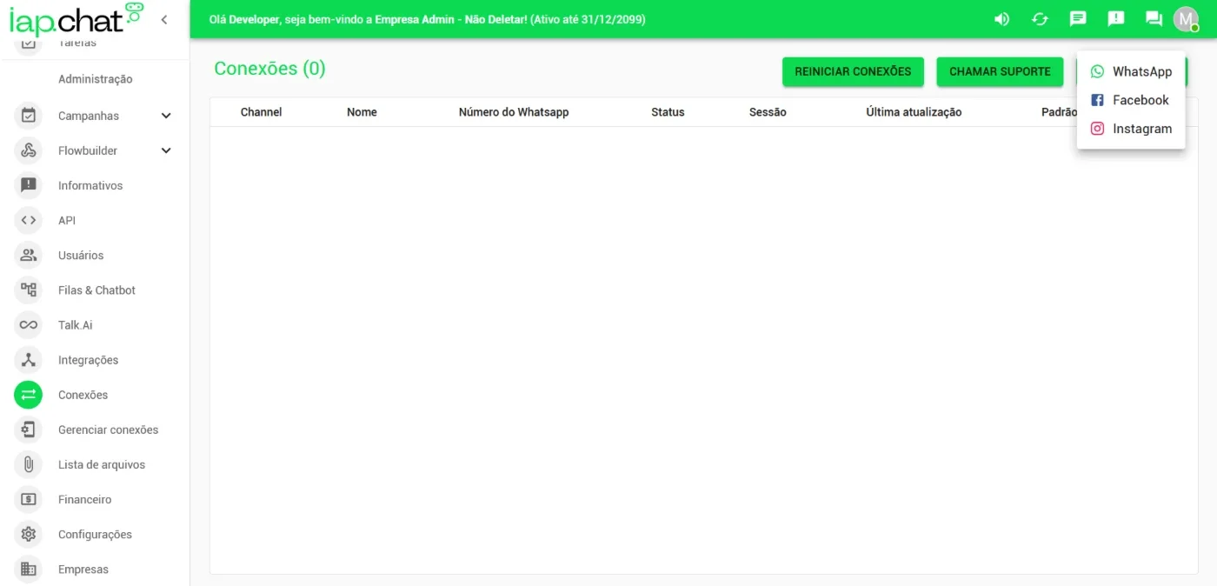This screenshot has width=1217, height=586.
Task: Click the Conexões (0) page title
Action: point(269,69)
